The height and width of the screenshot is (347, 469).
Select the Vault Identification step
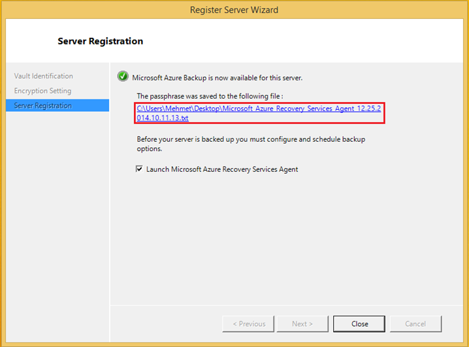coord(43,76)
